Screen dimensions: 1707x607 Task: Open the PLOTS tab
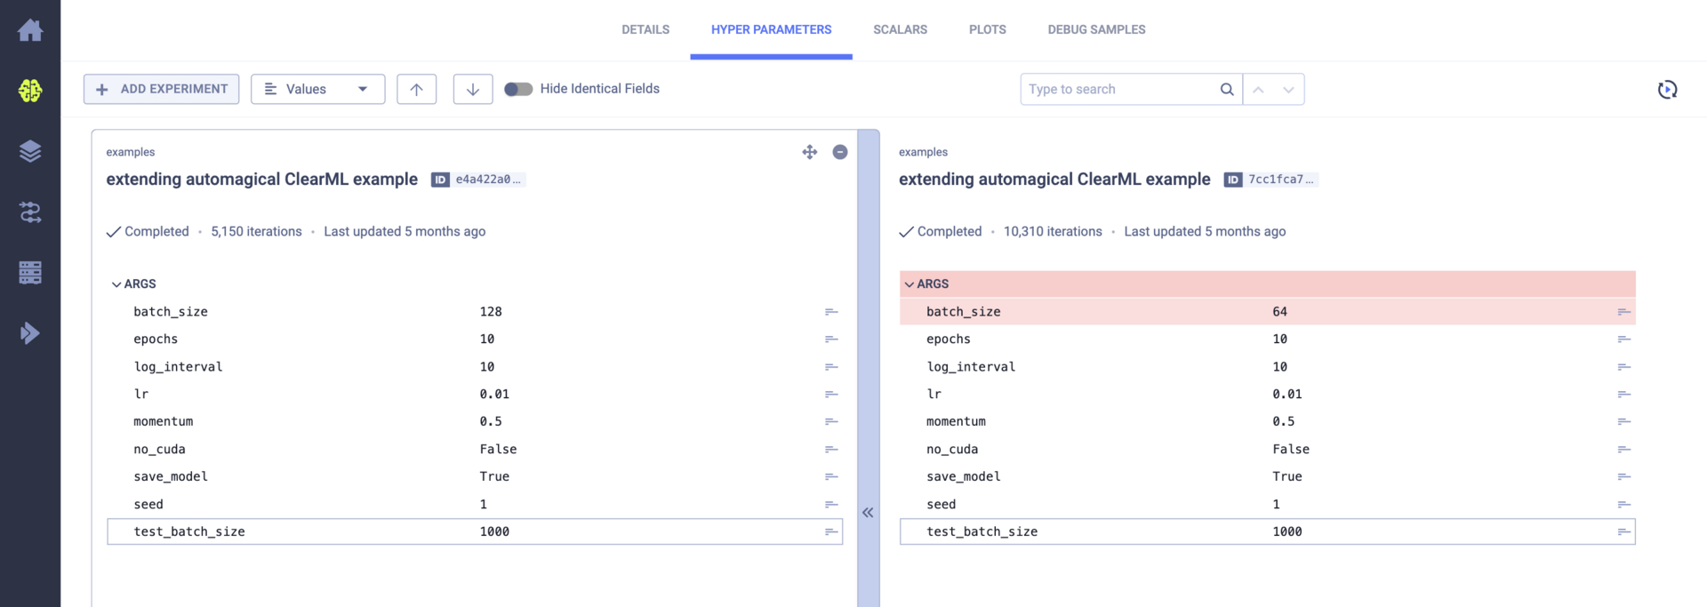point(987,29)
